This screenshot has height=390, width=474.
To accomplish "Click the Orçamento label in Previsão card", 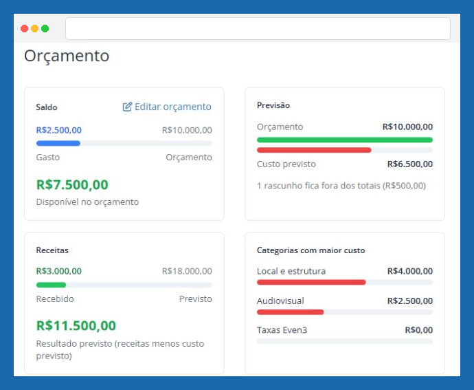I will [x=280, y=127].
